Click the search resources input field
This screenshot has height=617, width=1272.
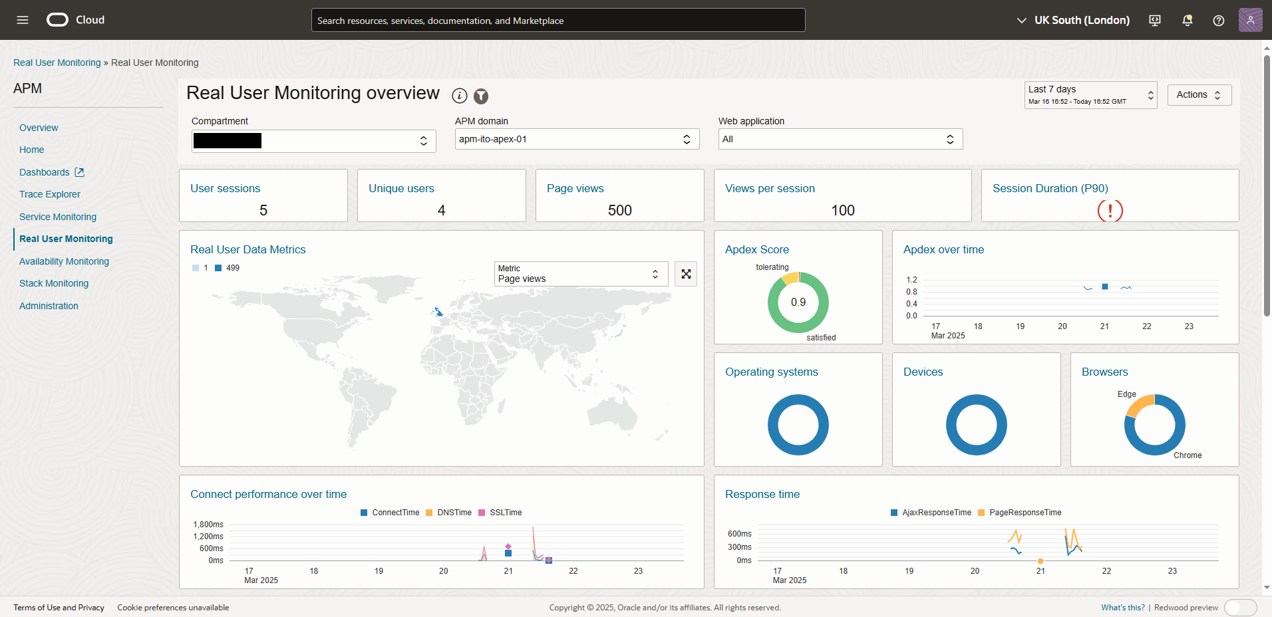[x=558, y=20]
